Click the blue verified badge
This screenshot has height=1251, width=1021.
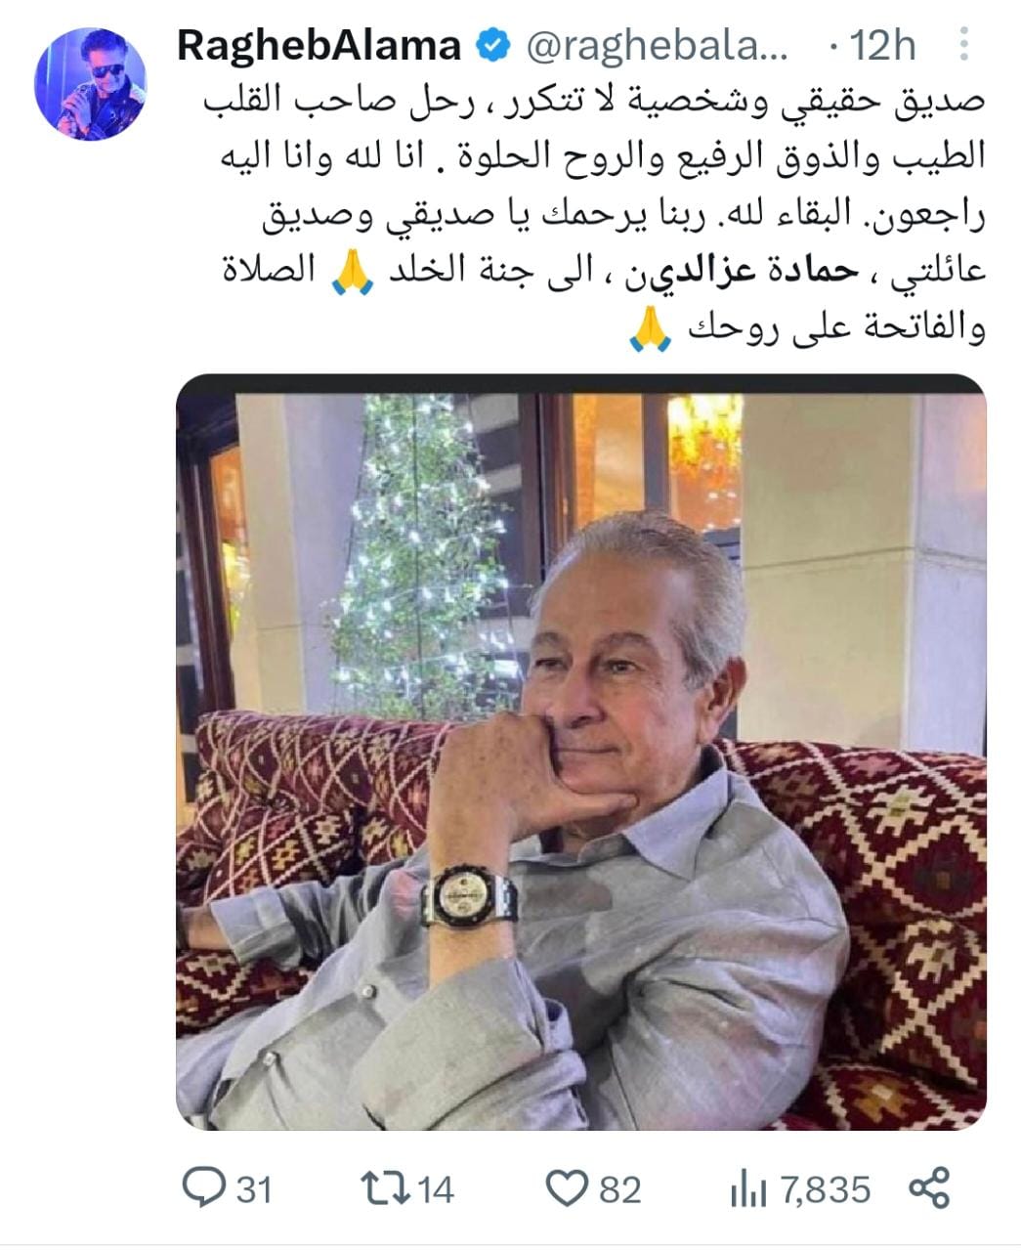[x=493, y=46]
